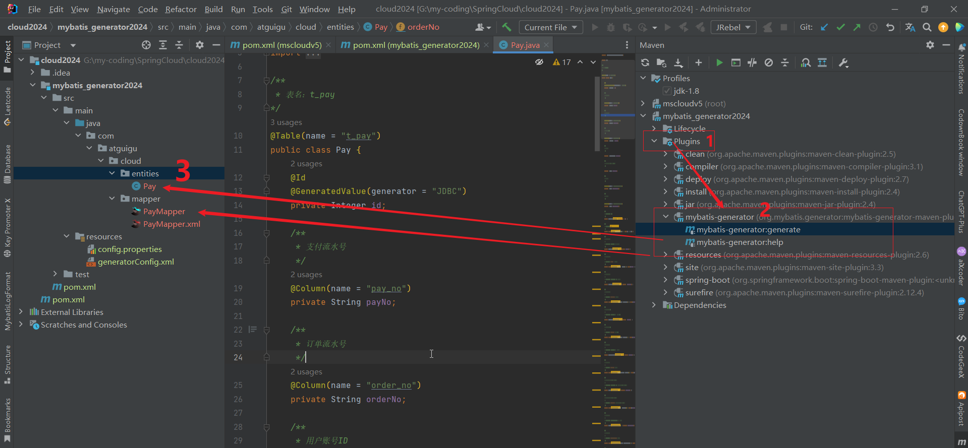
Task: Toggle Notifications side panel
Action: [x=961, y=69]
